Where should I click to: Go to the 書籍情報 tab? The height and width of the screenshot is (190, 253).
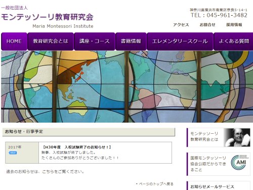click(x=131, y=42)
